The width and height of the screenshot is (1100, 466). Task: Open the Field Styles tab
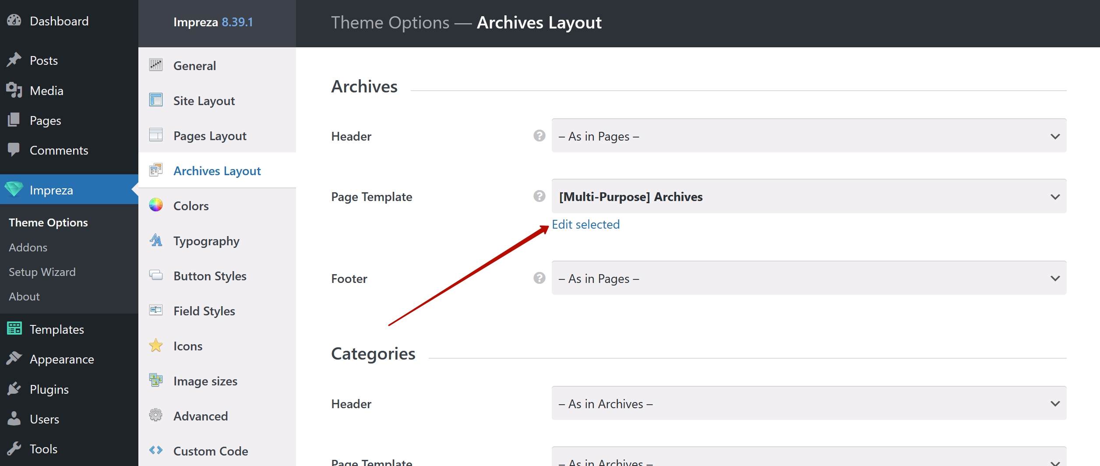[217, 310]
